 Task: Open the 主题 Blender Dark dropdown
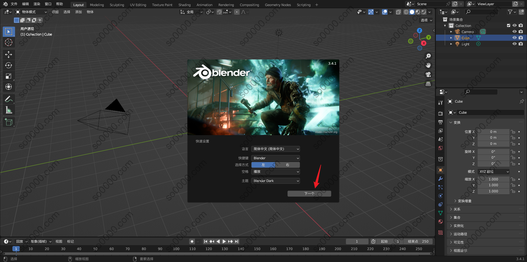pos(275,181)
